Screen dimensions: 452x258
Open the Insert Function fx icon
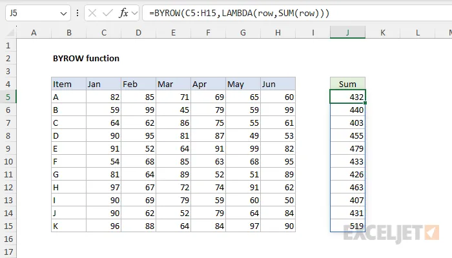click(x=123, y=13)
